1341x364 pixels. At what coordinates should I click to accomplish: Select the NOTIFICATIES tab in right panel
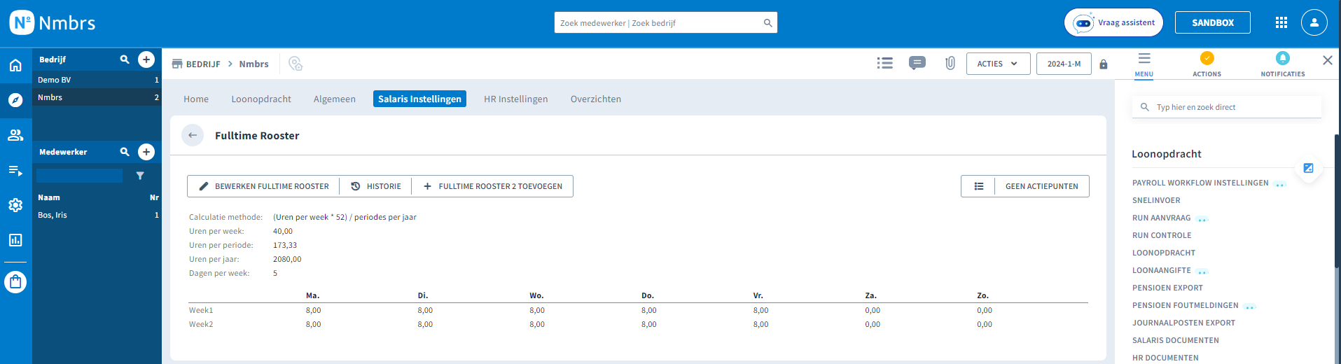[1283, 64]
